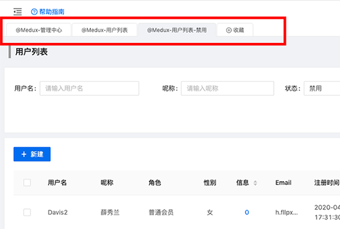Click the 收藏 bookmark tab
The width and height of the screenshot is (340, 229).
(x=235, y=30)
